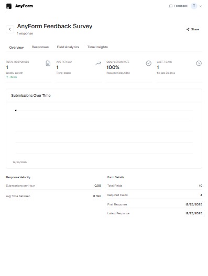Switch to the Responses tab
Screen dimensions: 208x276
point(40,47)
